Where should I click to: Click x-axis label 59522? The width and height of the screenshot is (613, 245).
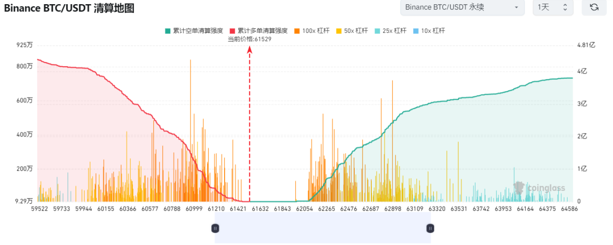pyautogui.click(x=40, y=208)
